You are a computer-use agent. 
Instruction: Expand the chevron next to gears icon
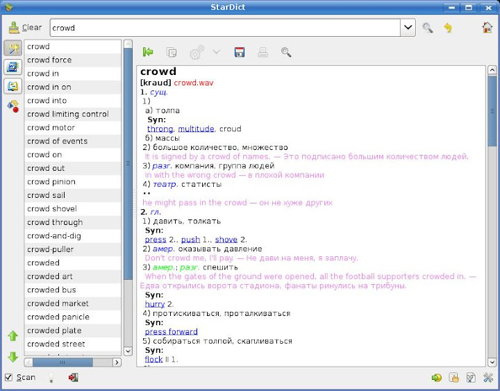[x=217, y=52]
